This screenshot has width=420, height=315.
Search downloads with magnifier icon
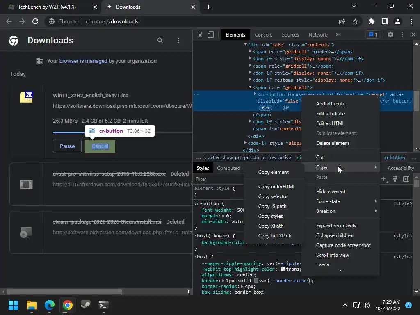tap(160, 41)
